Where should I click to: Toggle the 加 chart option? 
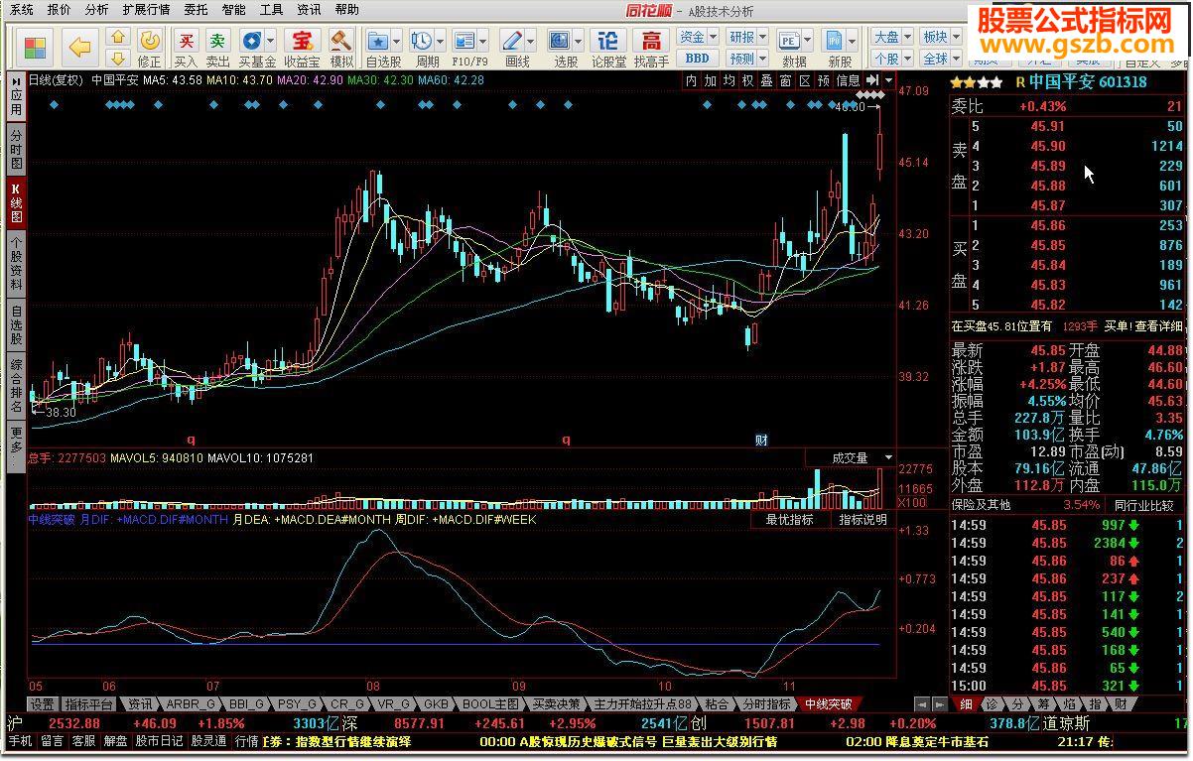tap(711, 80)
